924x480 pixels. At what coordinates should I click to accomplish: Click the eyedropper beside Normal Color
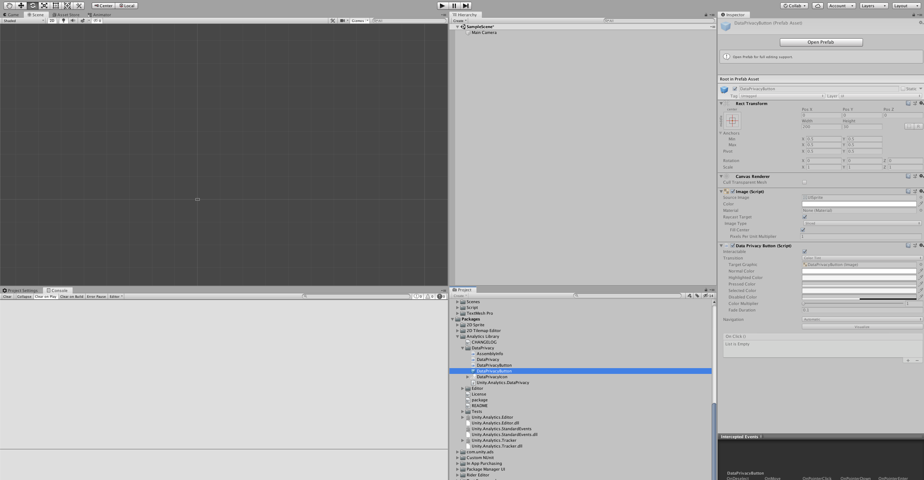(x=921, y=271)
